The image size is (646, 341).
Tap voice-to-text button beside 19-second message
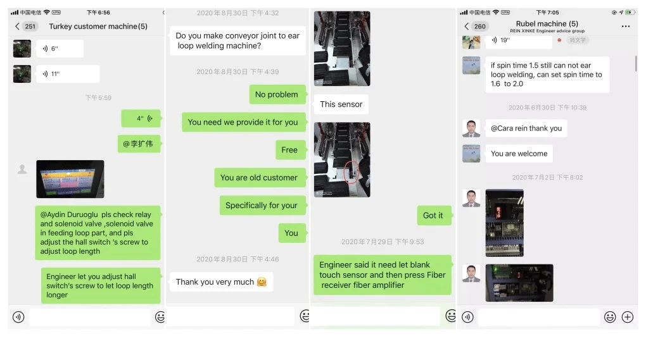(x=577, y=40)
